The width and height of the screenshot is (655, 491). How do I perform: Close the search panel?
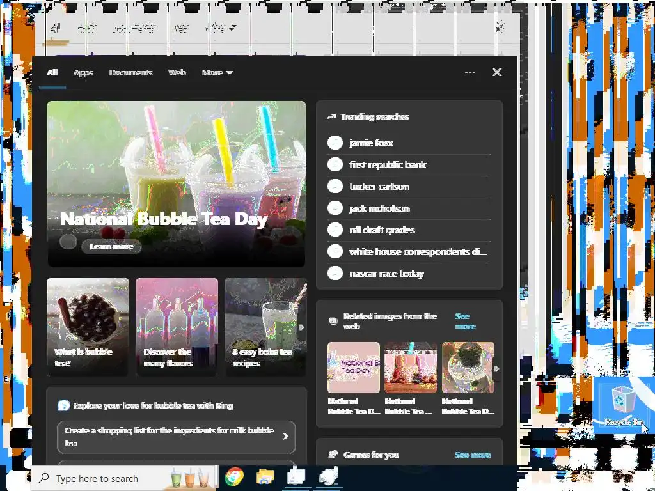tap(496, 72)
